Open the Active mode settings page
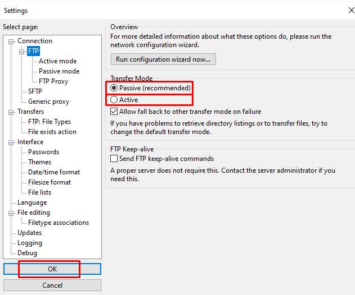 pyautogui.click(x=58, y=61)
